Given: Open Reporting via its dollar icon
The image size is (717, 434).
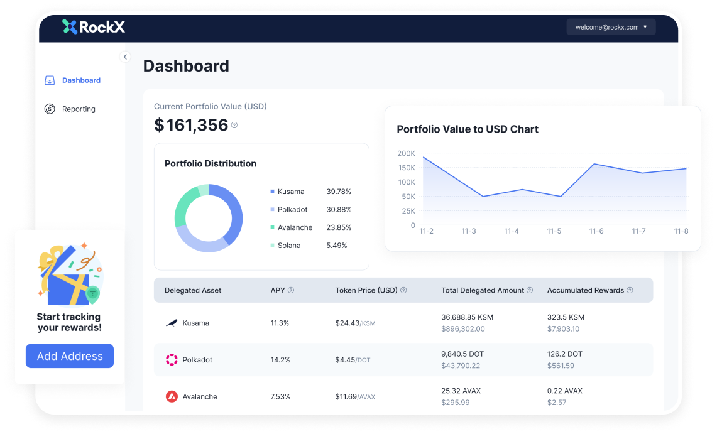Looking at the screenshot, I should [49, 109].
